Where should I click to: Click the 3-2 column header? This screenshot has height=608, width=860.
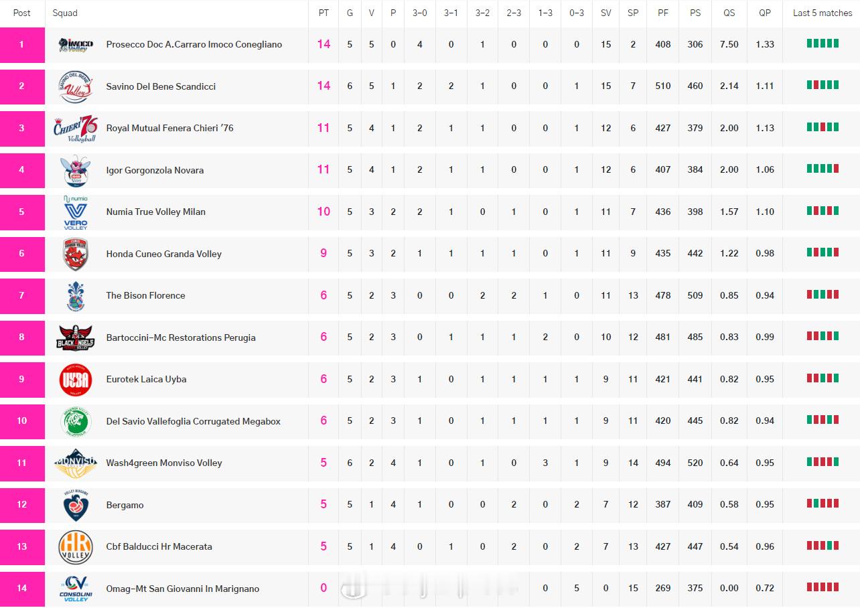482,13
